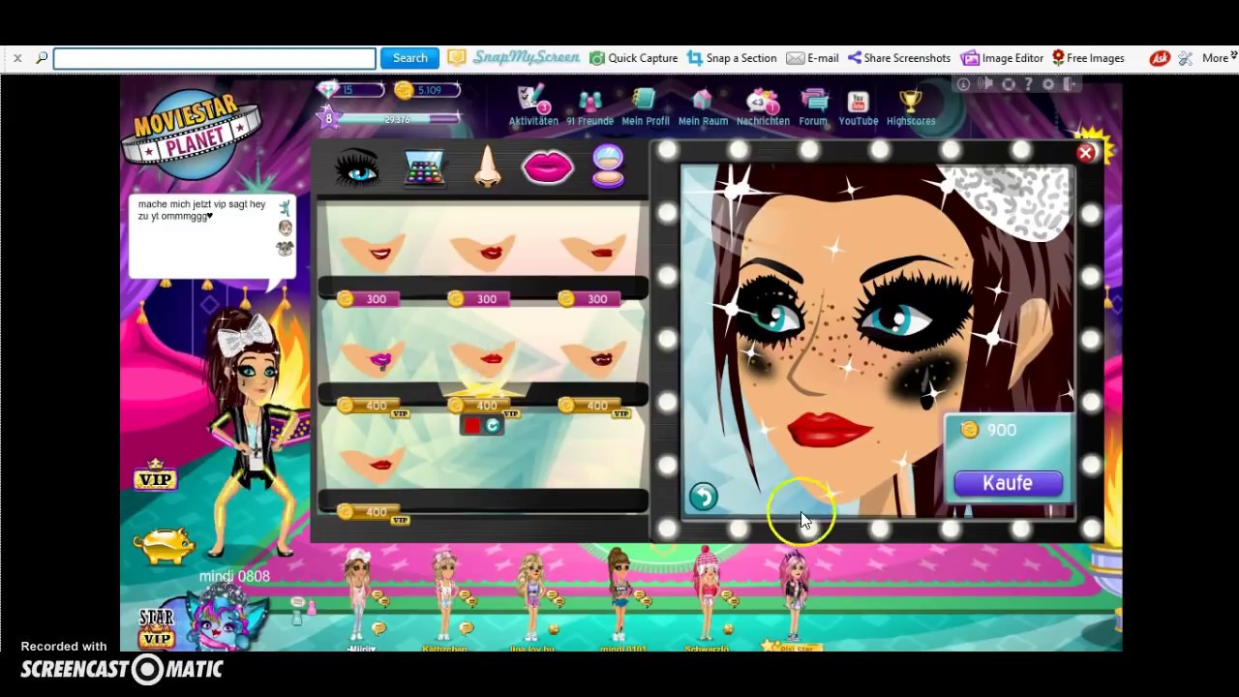Click the toolbar search input field
Viewport: 1239px width, 697px height.
click(x=214, y=58)
